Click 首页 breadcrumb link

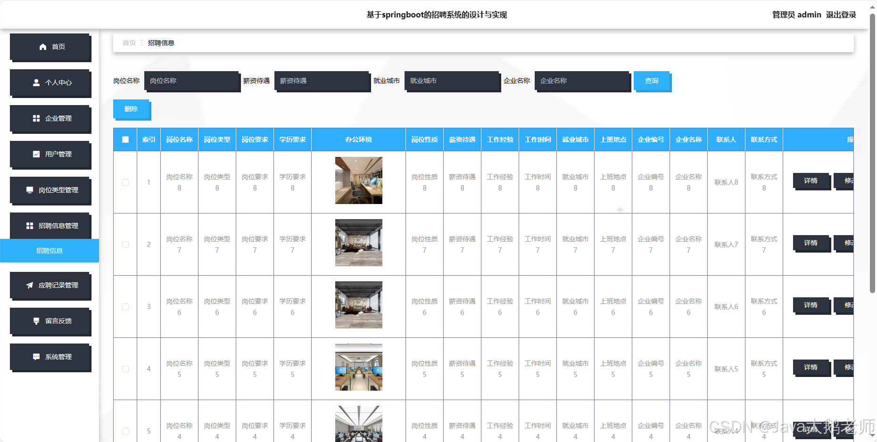tap(129, 43)
